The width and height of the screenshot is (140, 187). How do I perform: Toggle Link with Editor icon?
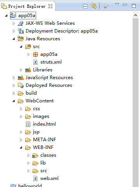click(x=94, y=6)
